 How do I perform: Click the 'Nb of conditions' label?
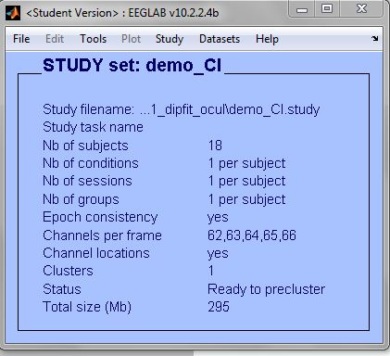pos(91,163)
